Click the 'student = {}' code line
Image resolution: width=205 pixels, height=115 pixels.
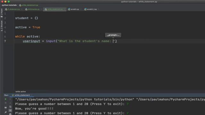coord(27,18)
